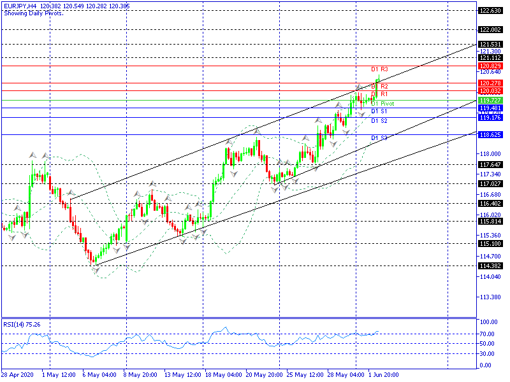The height and width of the screenshot is (382, 510).
Task: Click the fractal arrow at the 6 May low
Action: 96,270
